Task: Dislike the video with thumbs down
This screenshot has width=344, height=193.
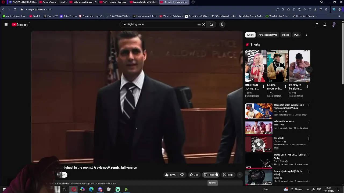Action: (x=182, y=175)
